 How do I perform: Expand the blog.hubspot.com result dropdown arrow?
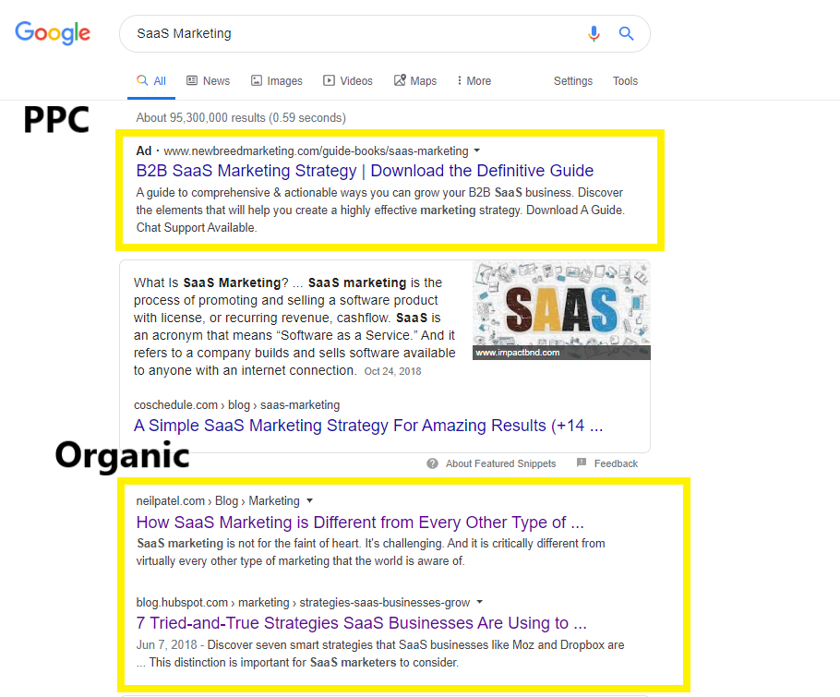[x=480, y=602]
